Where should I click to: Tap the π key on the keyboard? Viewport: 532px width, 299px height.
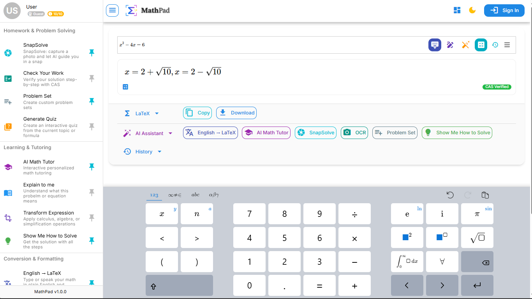click(x=477, y=214)
